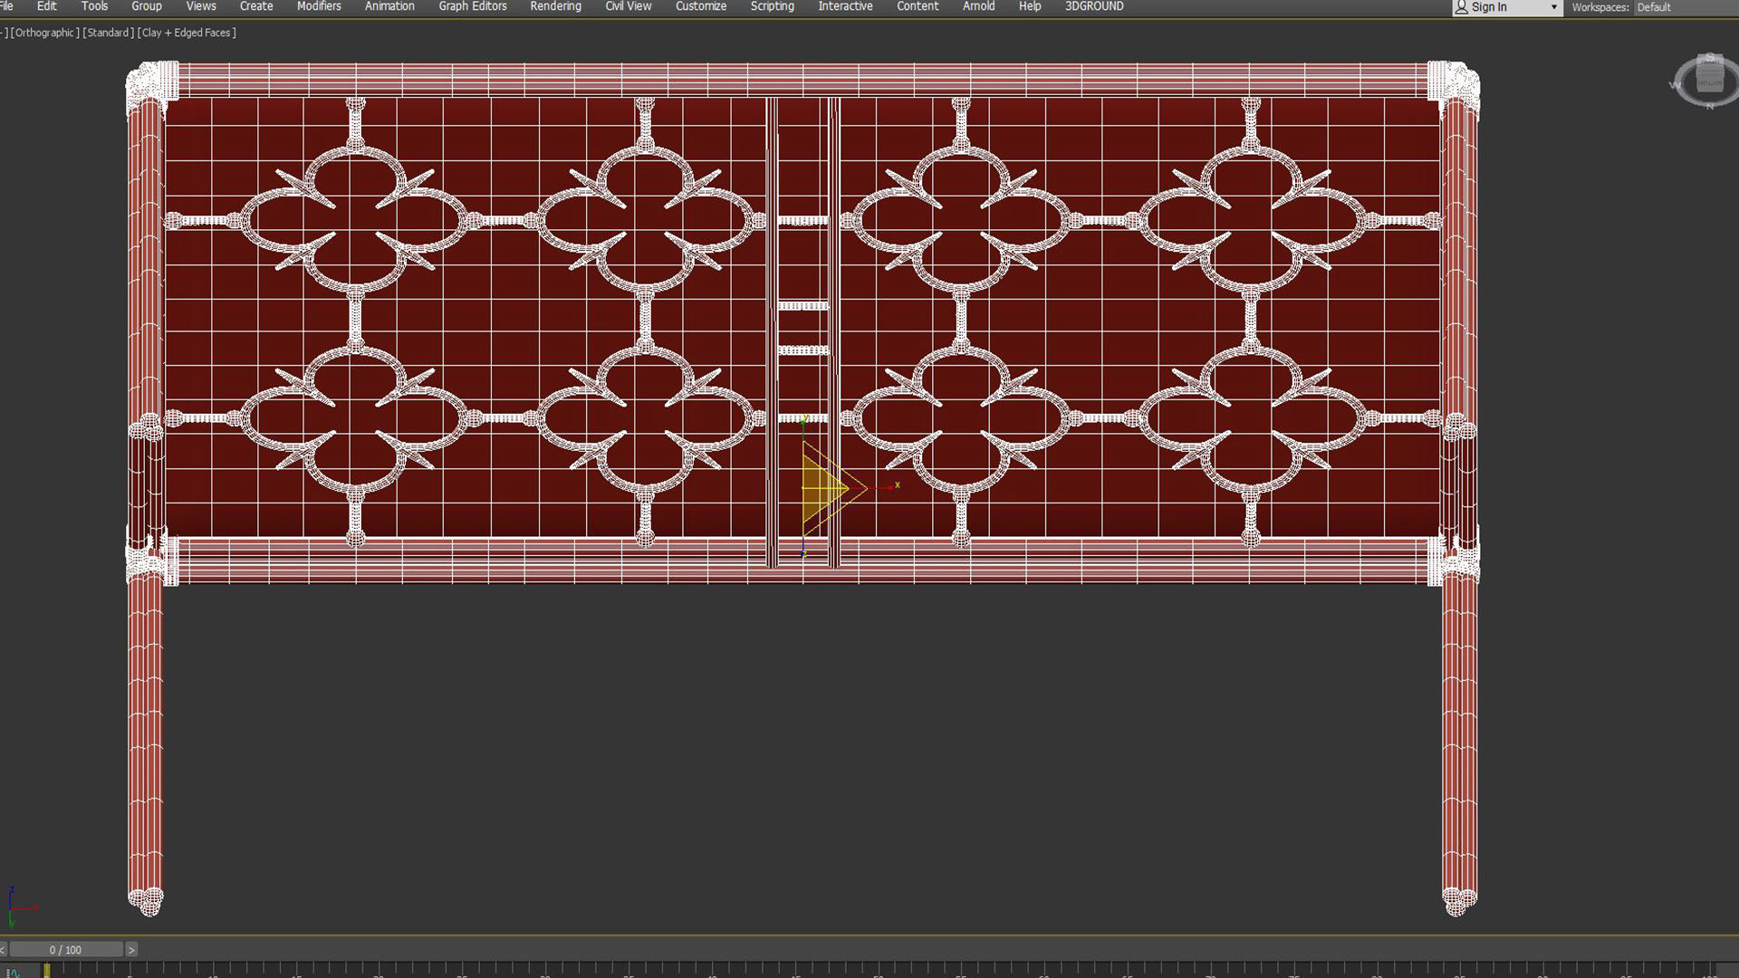Image resolution: width=1739 pixels, height=978 pixels.
Task: Click the 0 / 100 time slider handle
Action: pyautogui.click(x=65, y=950)
